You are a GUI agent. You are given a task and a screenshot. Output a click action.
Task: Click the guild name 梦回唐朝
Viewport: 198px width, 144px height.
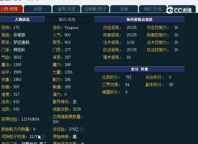point(21,43)
